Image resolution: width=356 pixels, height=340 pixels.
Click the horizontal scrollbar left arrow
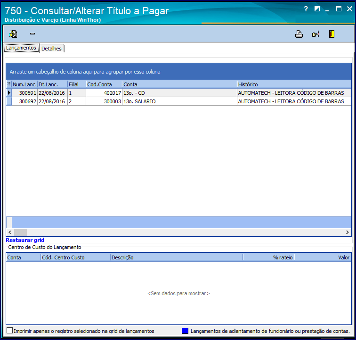[x=10, y=232]
